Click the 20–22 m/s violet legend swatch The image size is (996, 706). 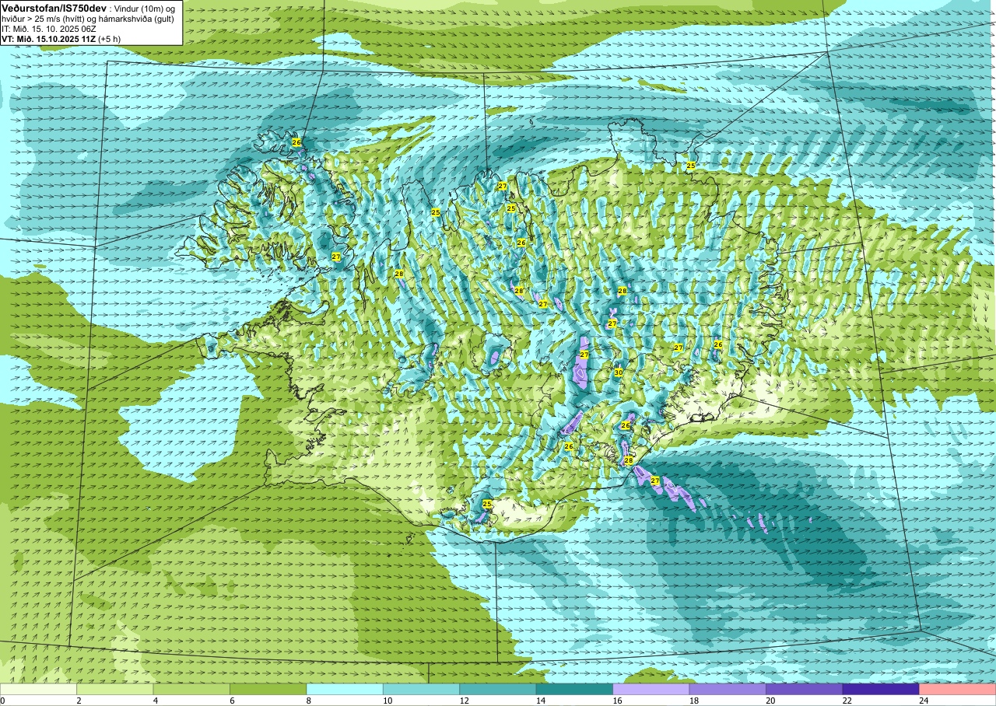point(804,690)
